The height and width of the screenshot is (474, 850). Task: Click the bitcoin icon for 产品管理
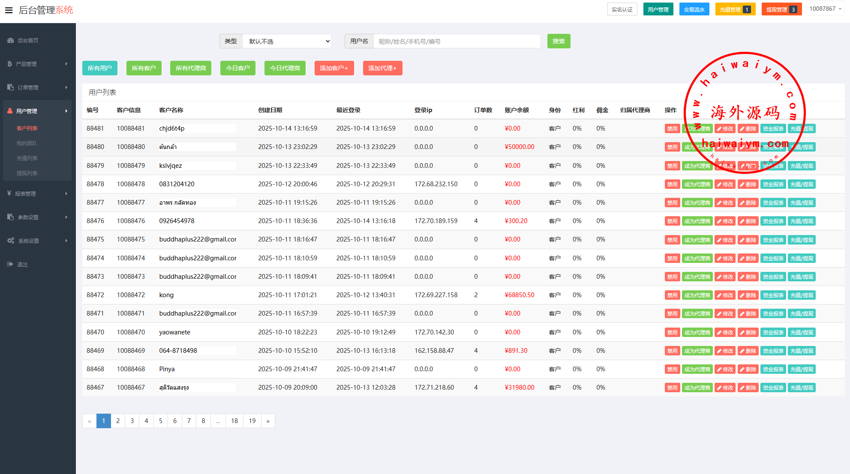click(9, 64)
